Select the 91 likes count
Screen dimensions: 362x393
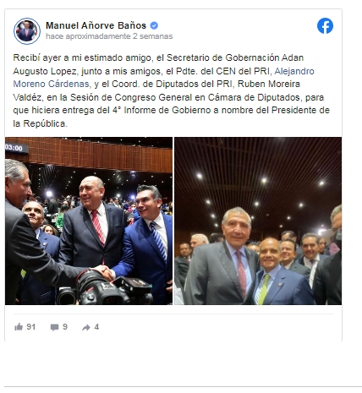31,327
